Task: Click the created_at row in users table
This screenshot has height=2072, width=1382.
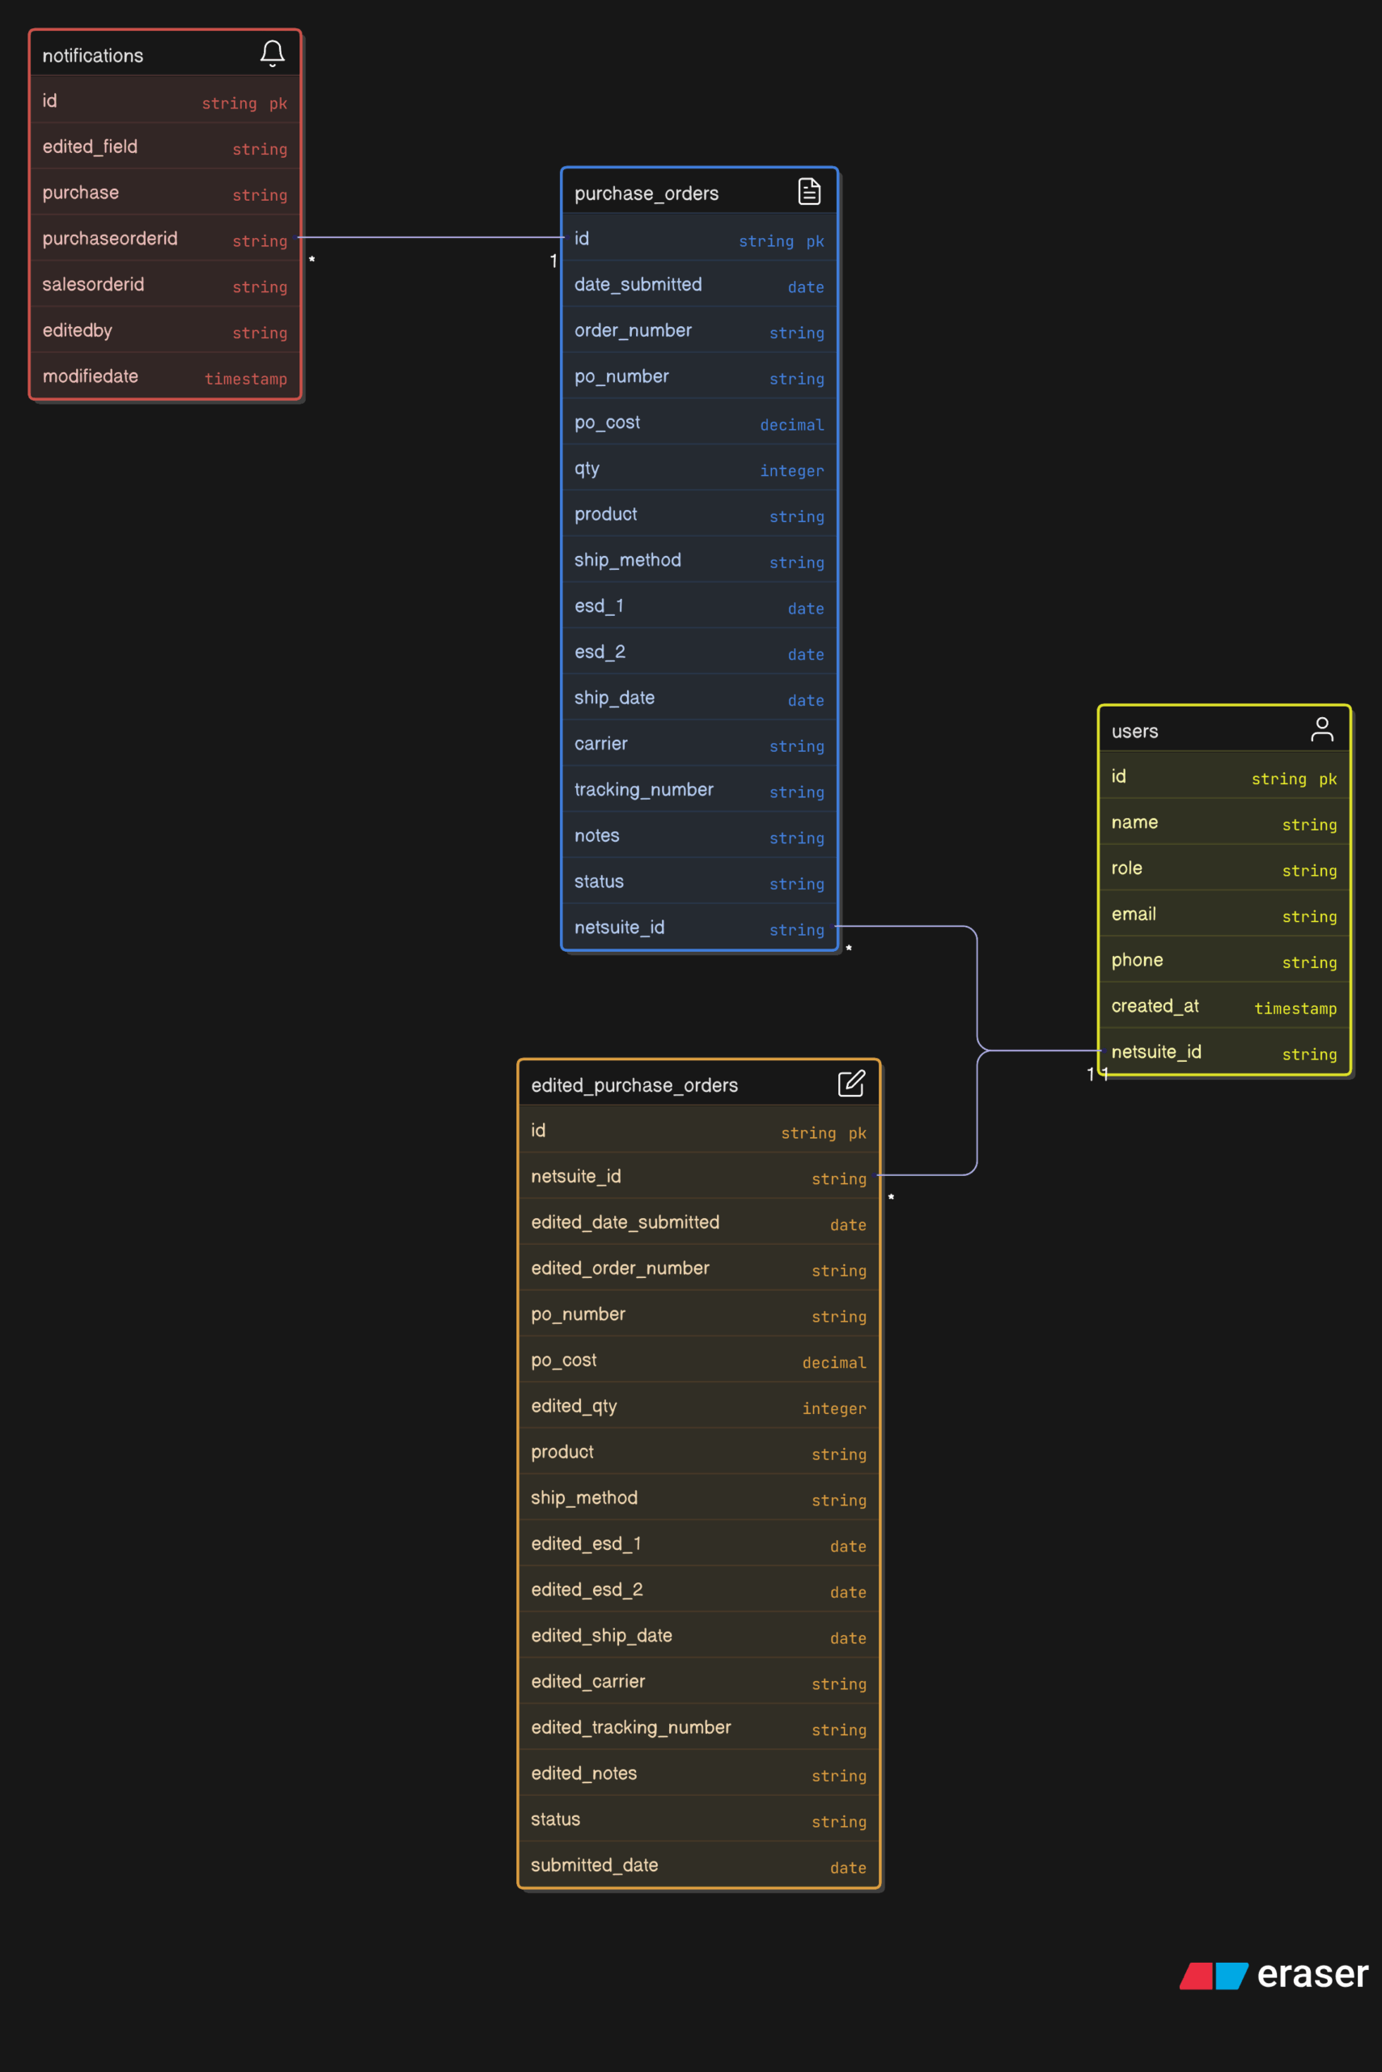Action: coord(1223,1006)
